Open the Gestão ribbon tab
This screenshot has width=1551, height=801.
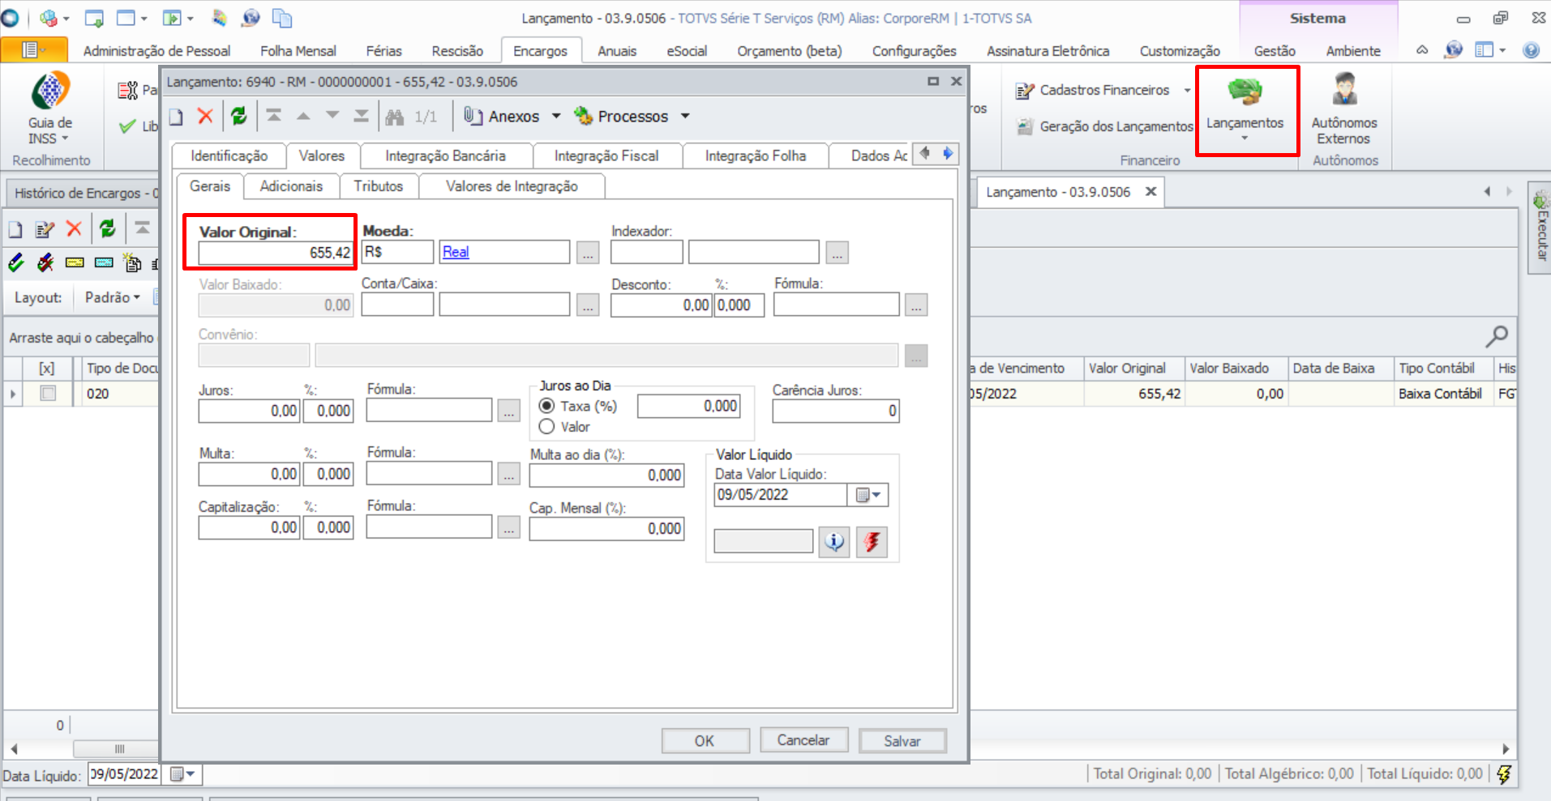coord(1275,51)
